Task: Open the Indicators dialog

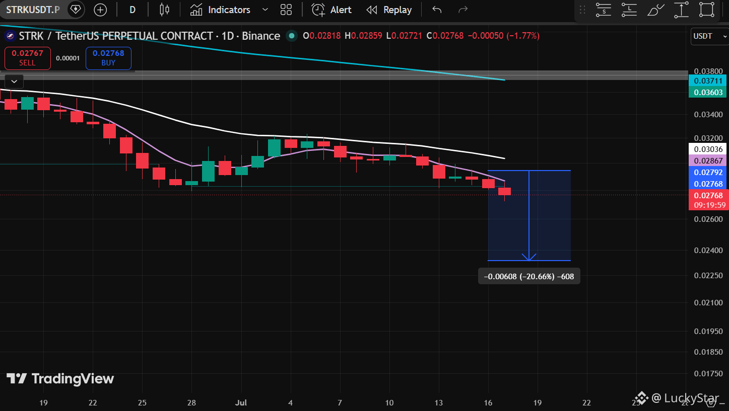Action: (x=220, y=10)
